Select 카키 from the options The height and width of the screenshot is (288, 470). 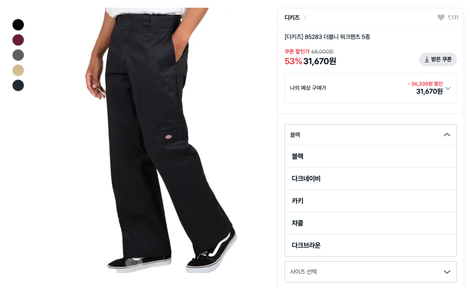tap(370, 201)
